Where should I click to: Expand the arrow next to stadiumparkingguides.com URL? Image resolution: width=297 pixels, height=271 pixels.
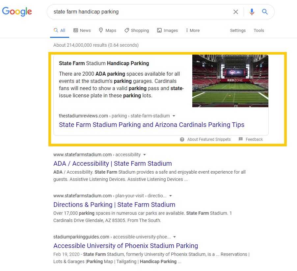175,237
